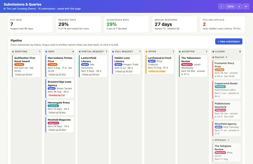Image resolution: width=253 pixels, height=164 pixels.
Task: Create a new submission
Action: [229, 42]
